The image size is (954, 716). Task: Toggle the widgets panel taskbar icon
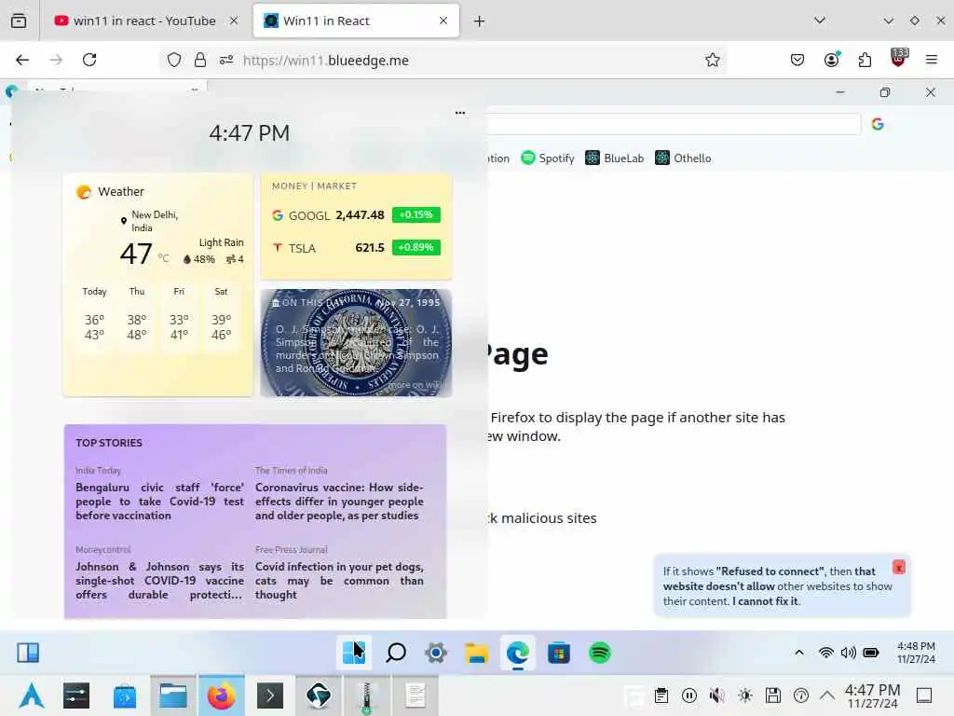pos(28,653)
